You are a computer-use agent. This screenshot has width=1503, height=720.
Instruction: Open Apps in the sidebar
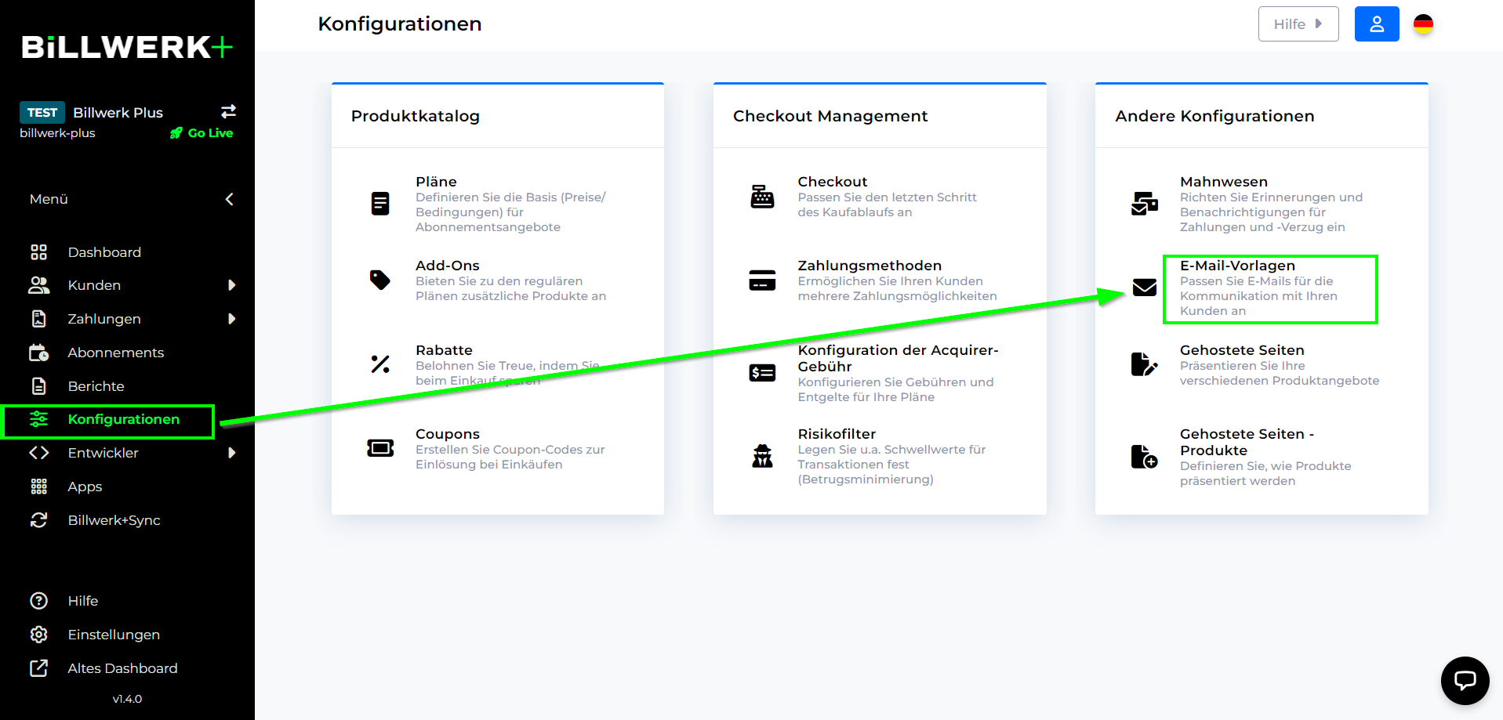point(85,487)
